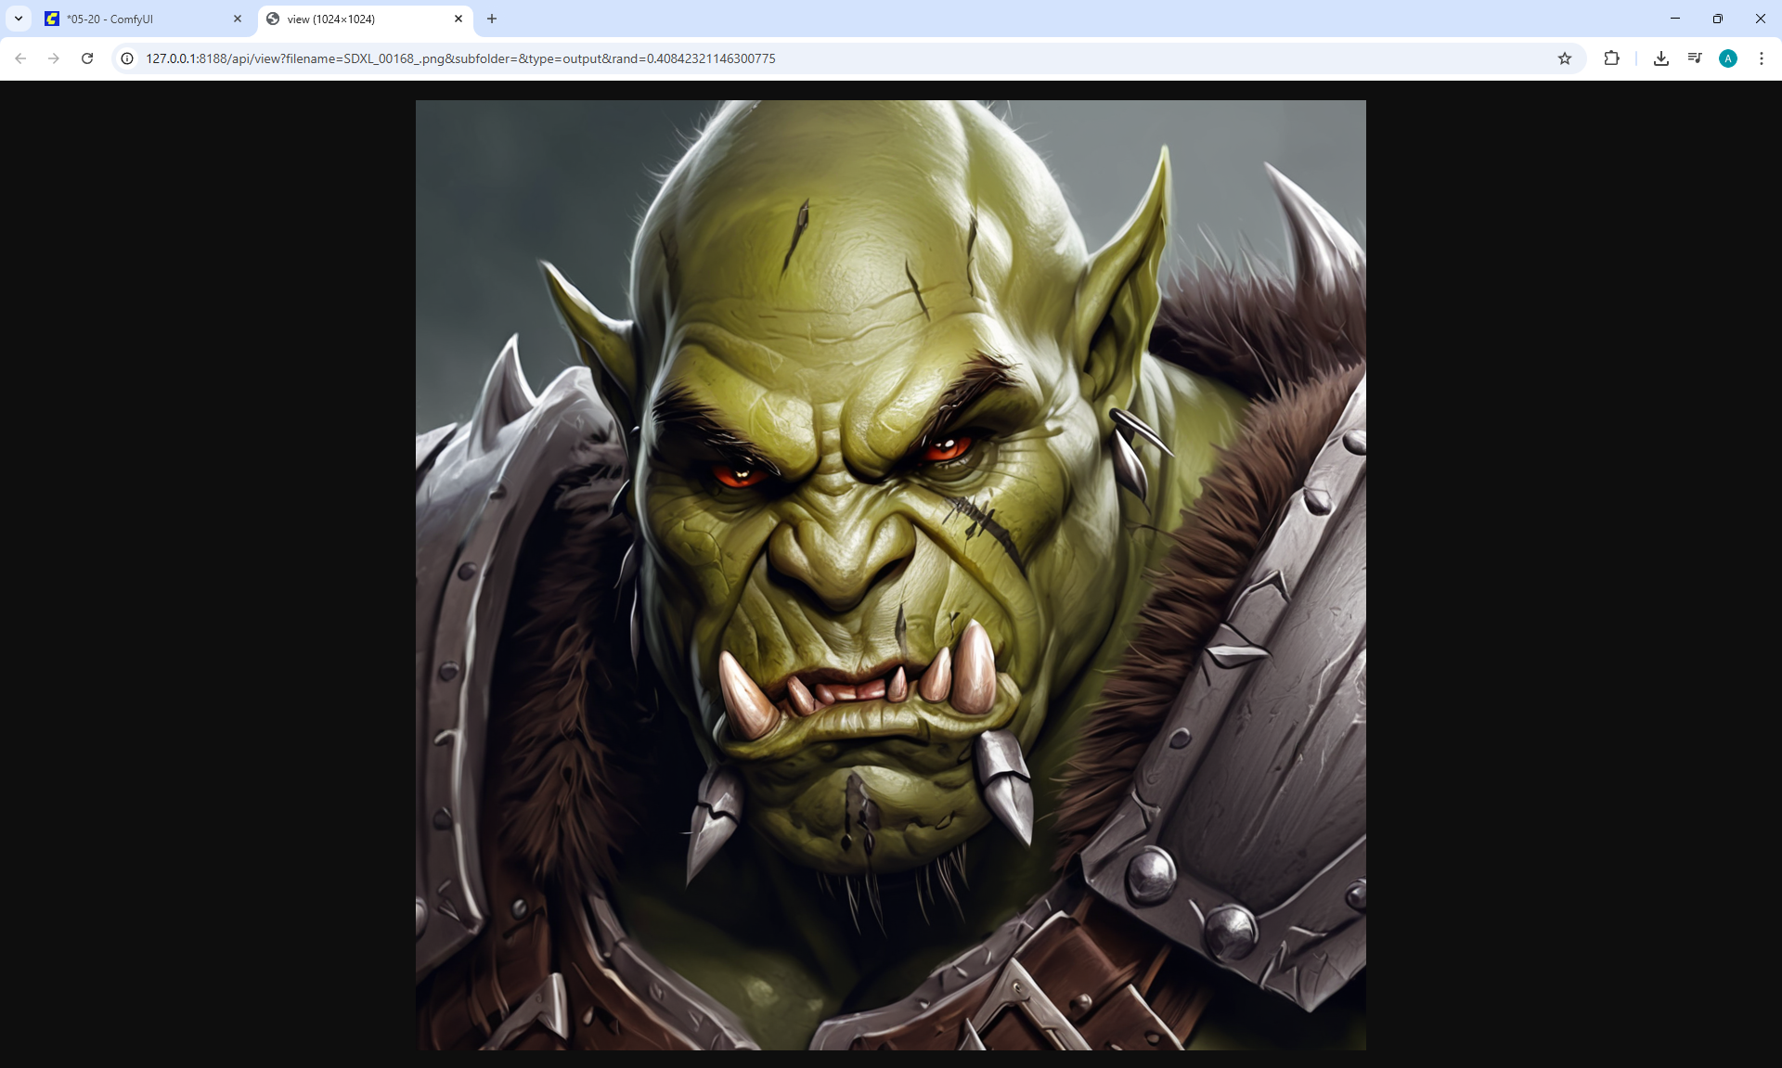Image resolution: width=1782 pixels, height=1068 pixels.
Task: Expand the tab search dropdown
Action: pos(19,19)
